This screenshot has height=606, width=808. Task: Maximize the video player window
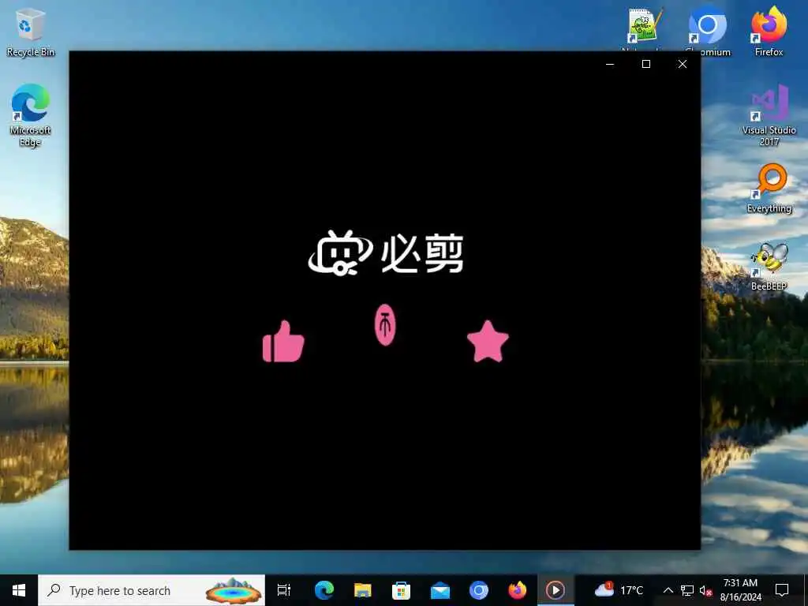click(646, 64)
